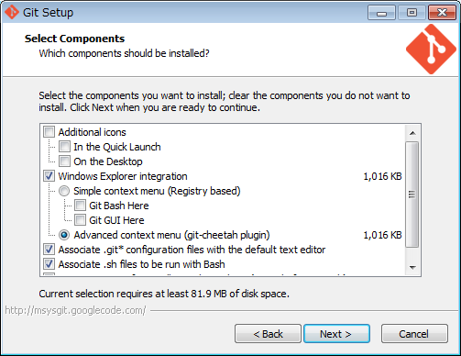Uncheck Associate .sh files with Bash
This screenshot has height=356, width=461.
coord(49,264)
